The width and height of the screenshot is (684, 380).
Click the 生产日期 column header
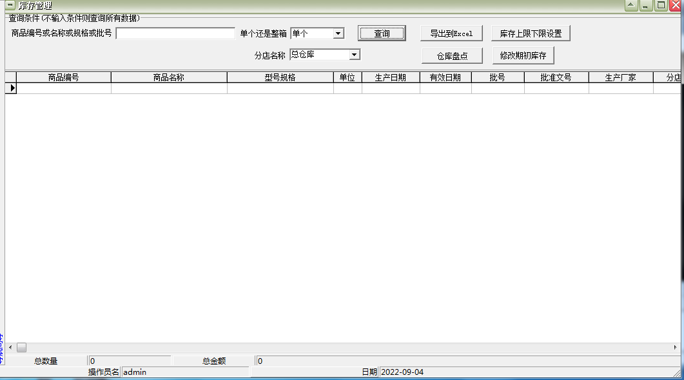[x=391, y=77]
